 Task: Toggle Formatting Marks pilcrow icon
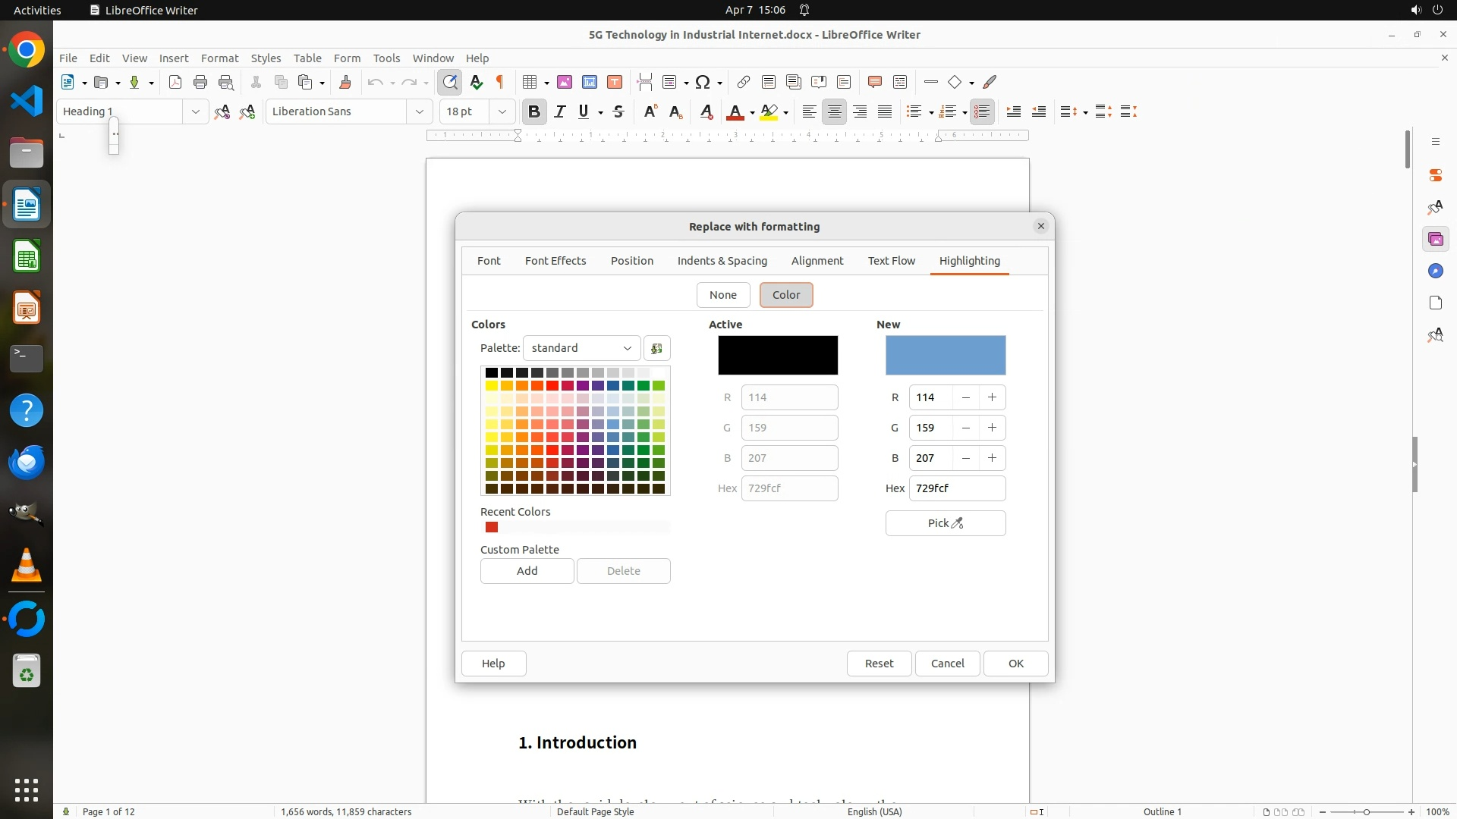[x=500, y=82]
